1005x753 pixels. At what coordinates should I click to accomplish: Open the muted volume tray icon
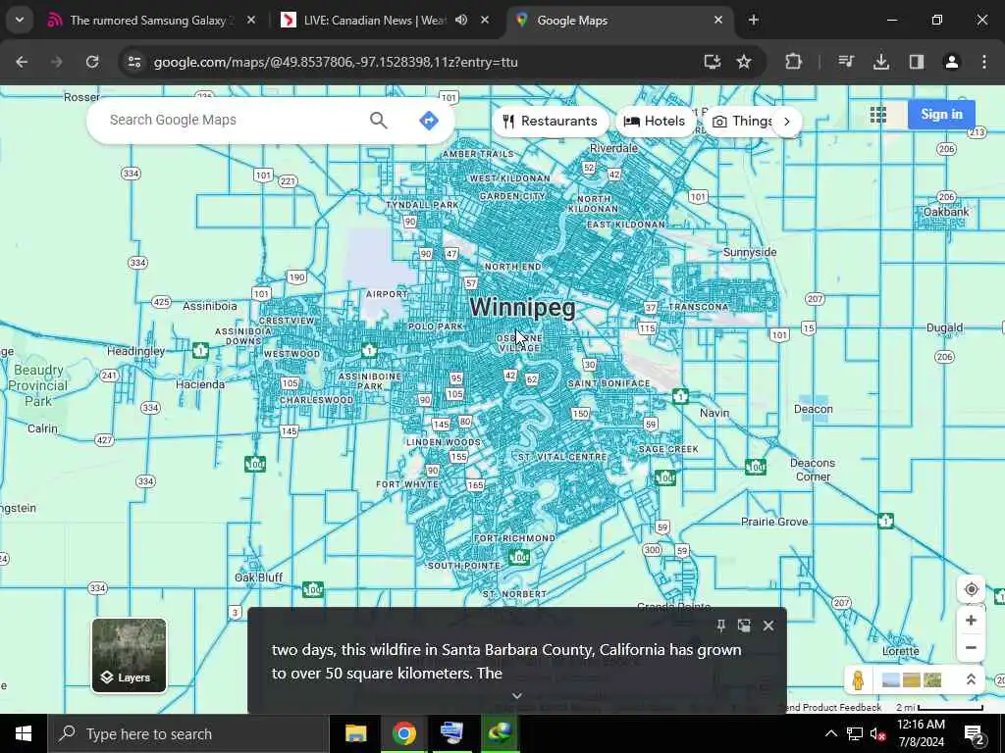point(877,734)
